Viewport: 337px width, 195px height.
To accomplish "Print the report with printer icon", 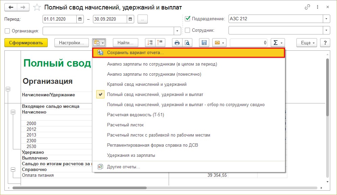I will pyautogui.click(x=177, y=43).
